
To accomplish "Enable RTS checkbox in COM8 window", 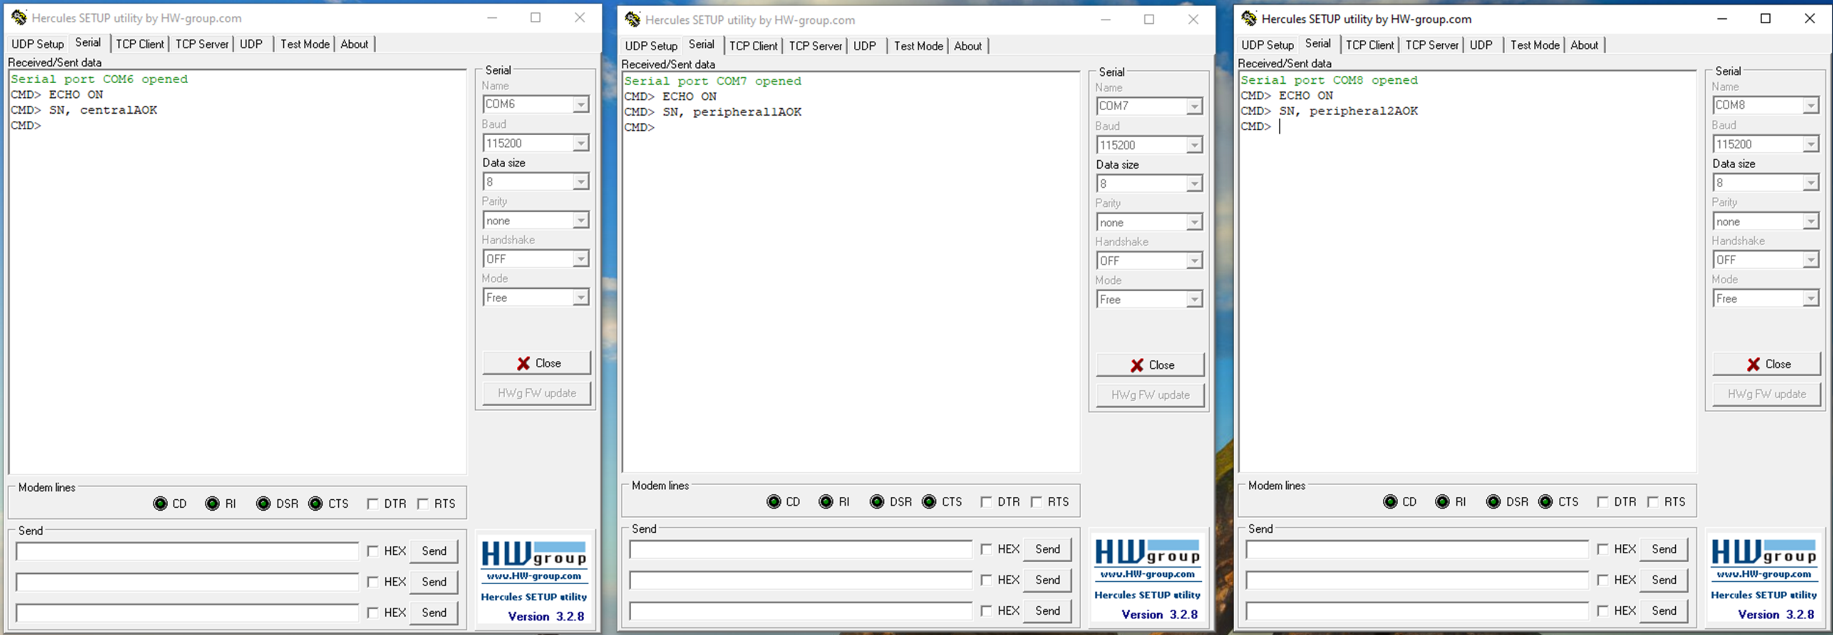I will point(1653,502).
